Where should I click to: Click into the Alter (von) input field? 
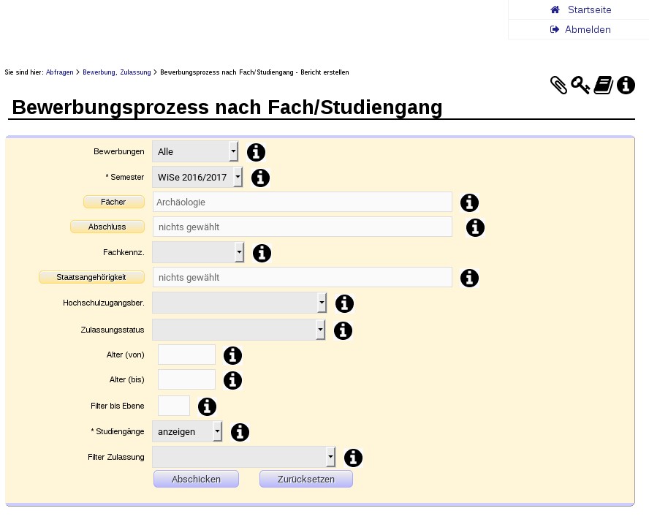(x=186, y=355)
